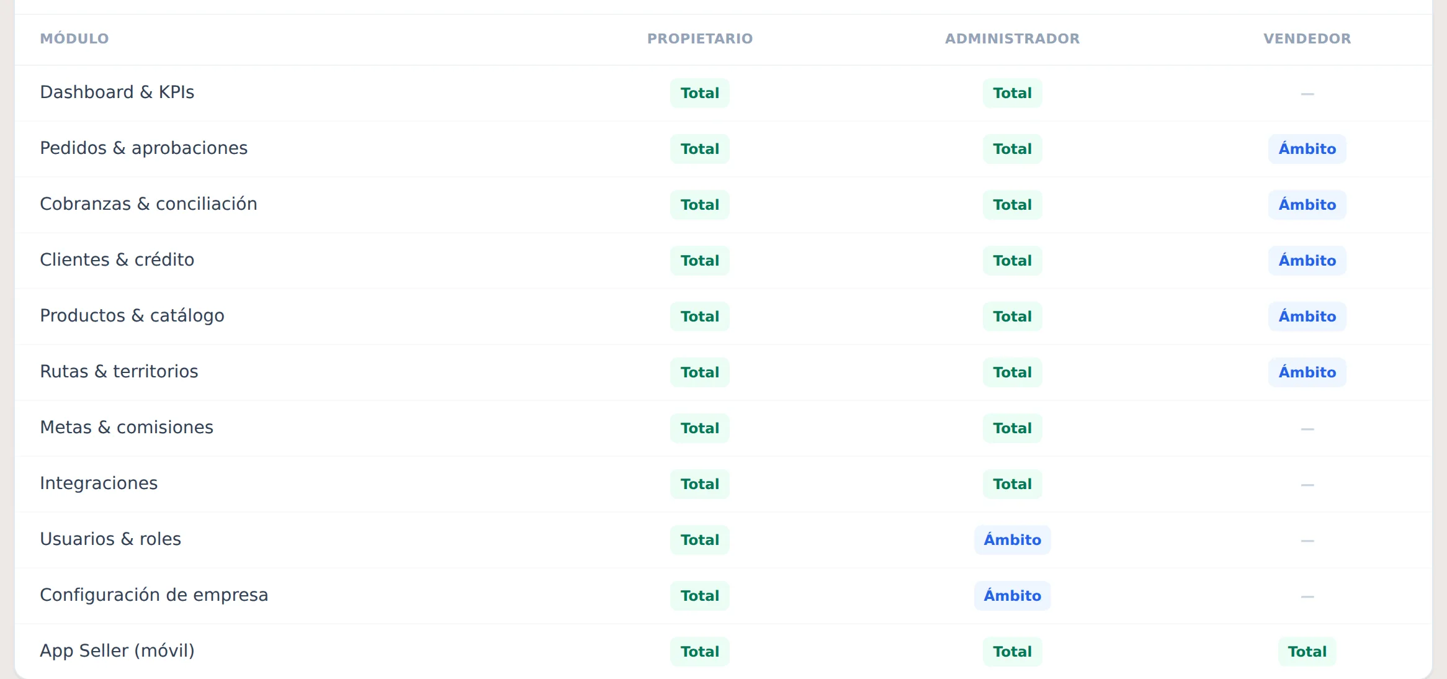Click Propietario Total badge for Configuración de empresa
This screenshot has height=679, width=1447.
point(700,596)
